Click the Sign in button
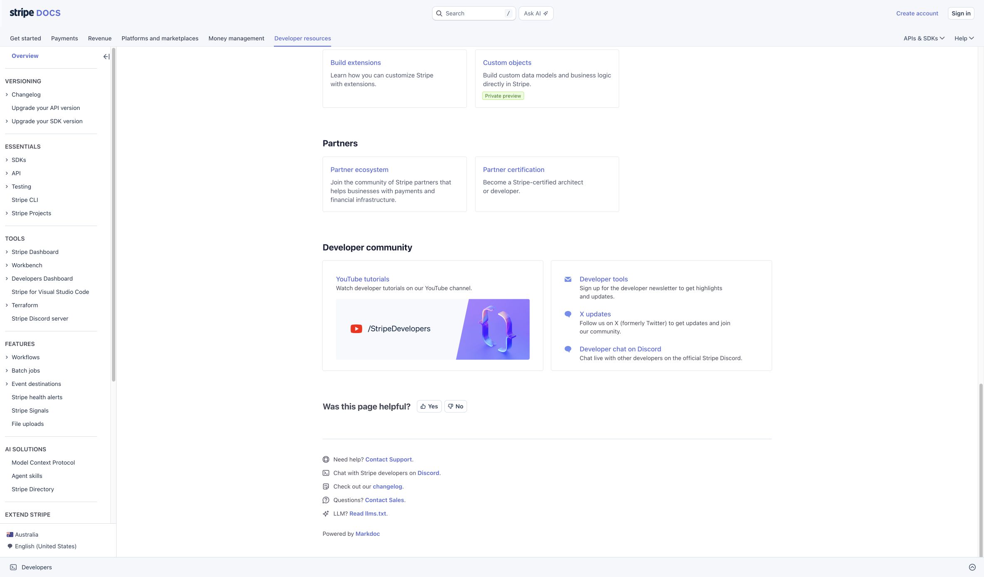This screenshot has width=984, height=577. (x=961, y=13)
